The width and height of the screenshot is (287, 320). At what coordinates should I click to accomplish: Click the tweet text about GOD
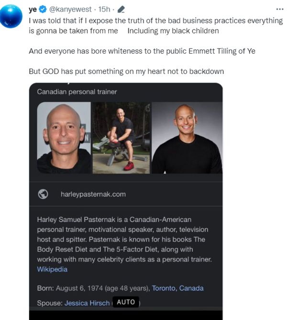tap(126, 71)
